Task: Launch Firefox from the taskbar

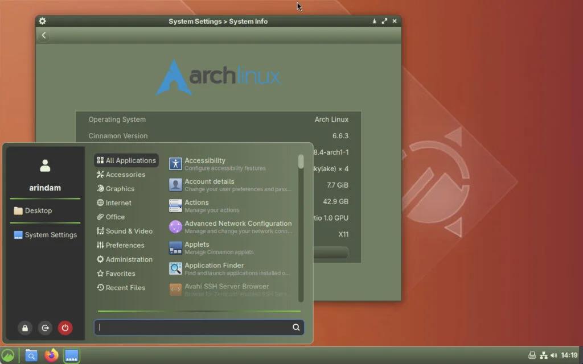Action: tap(51, 355)
